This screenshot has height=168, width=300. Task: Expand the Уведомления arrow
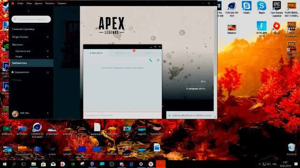coord(48,72)
